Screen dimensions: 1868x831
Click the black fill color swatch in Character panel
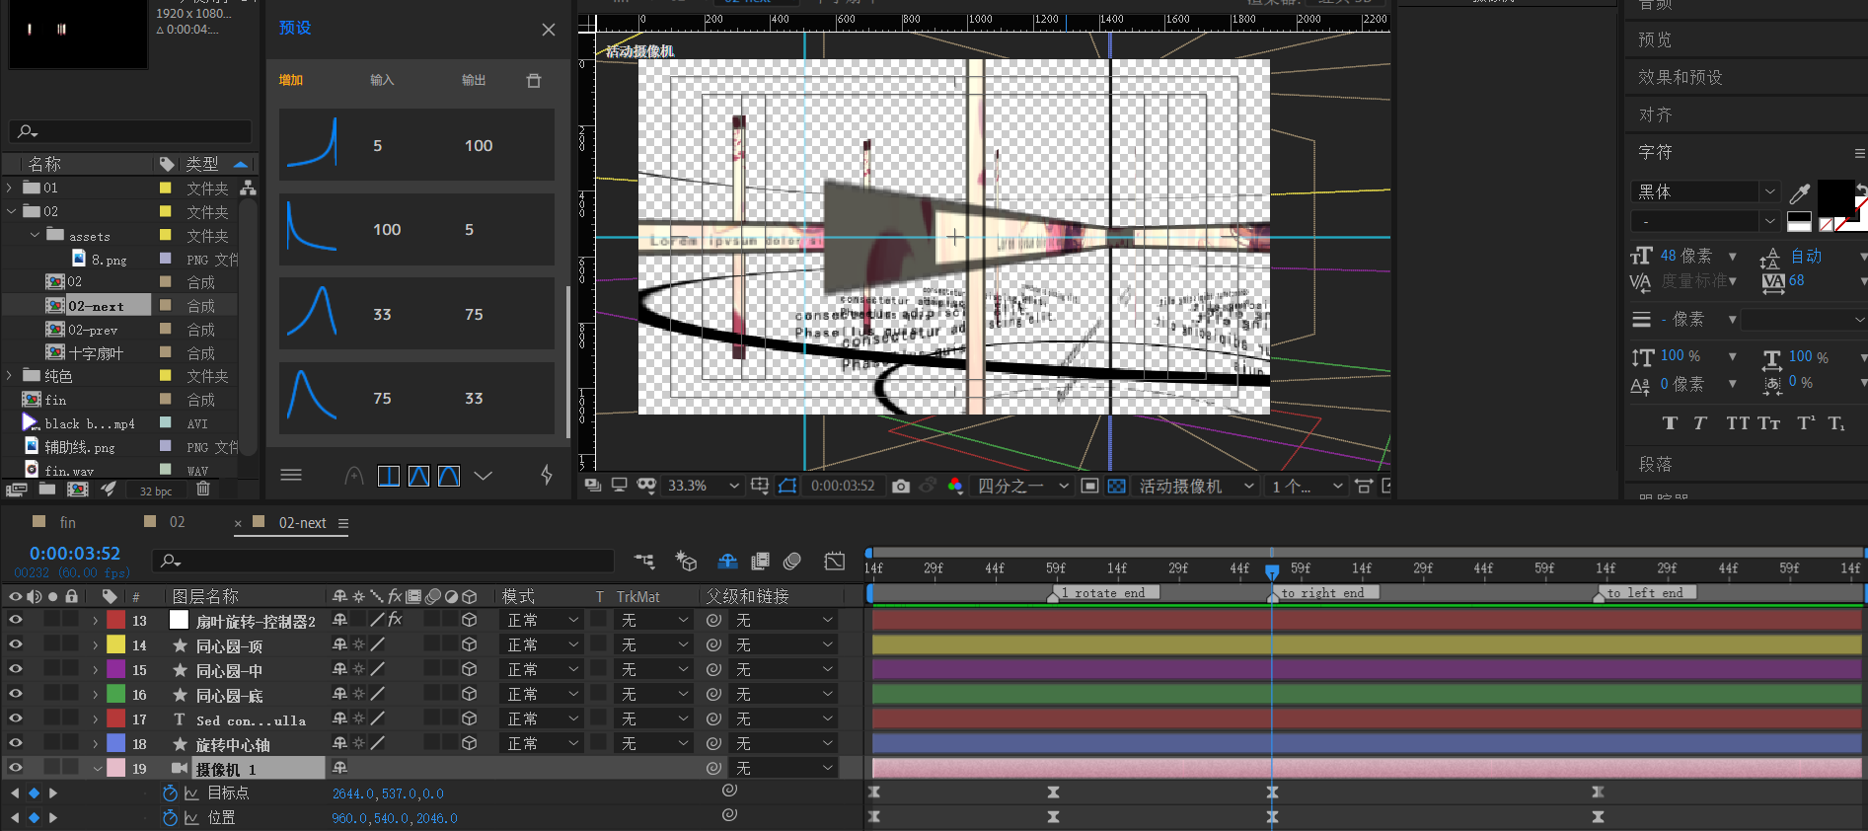coord(1835,197)
